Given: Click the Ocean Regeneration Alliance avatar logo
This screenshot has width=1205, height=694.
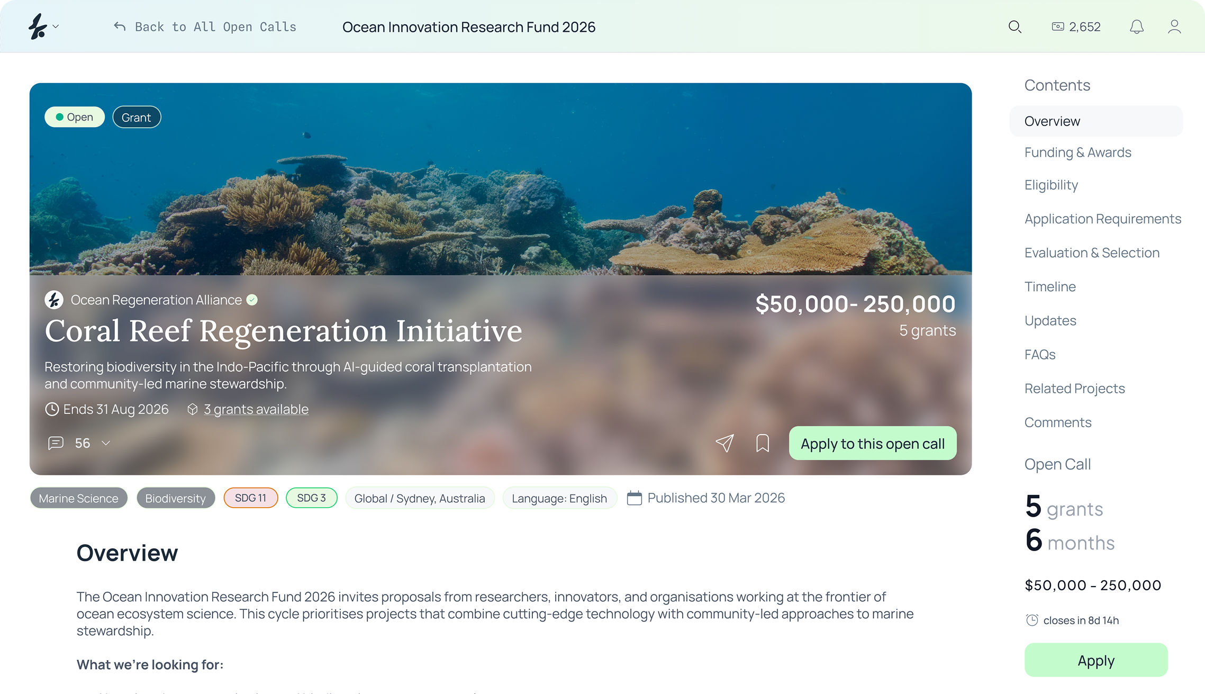Looking at the screenshot, I should [x=54, y=300].
